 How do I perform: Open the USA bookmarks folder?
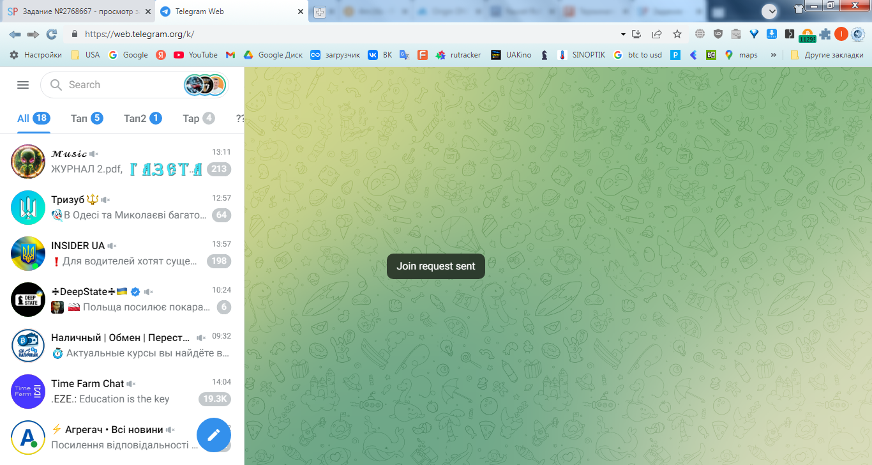85,55
